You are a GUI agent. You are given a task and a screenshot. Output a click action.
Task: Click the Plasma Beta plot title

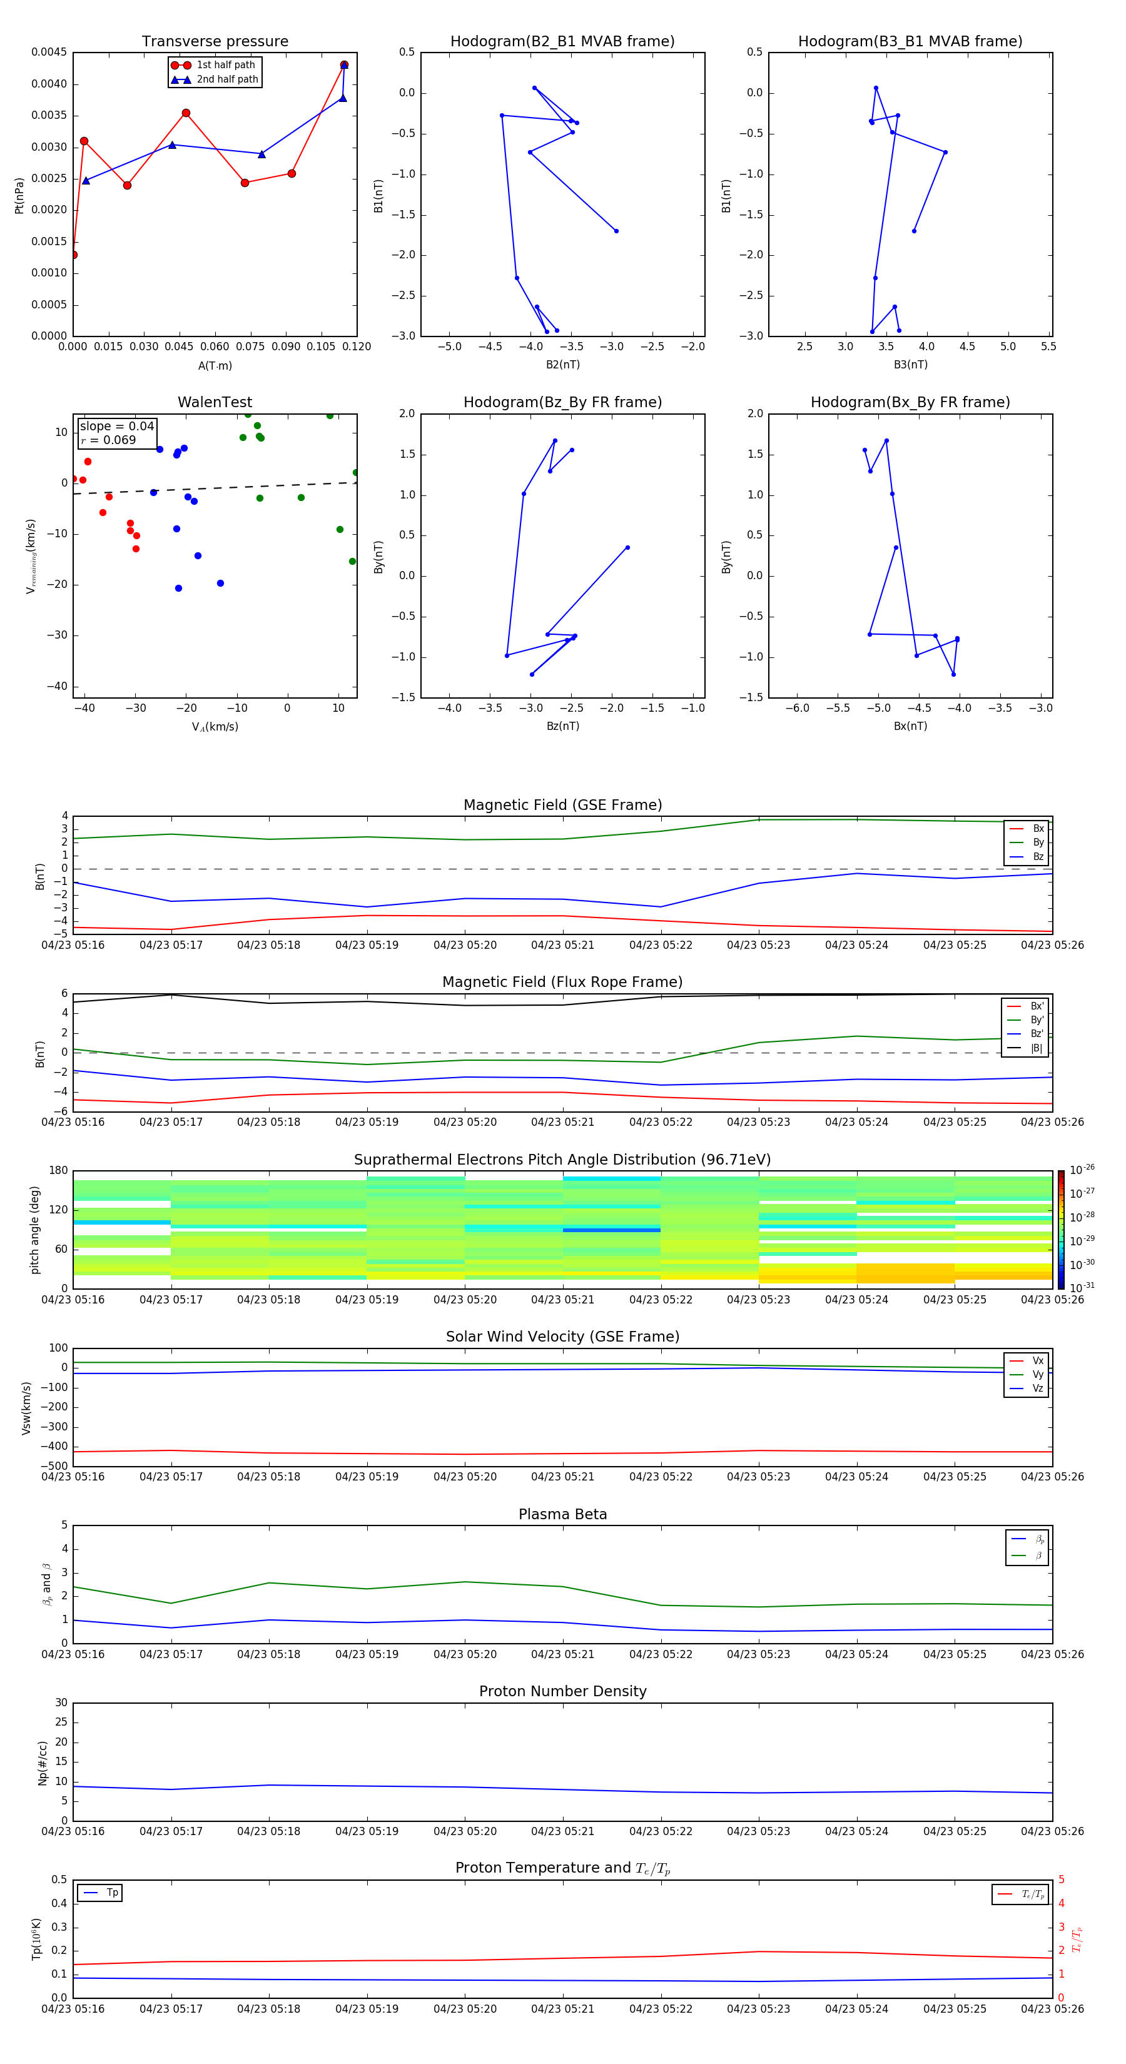[562, 1515]
